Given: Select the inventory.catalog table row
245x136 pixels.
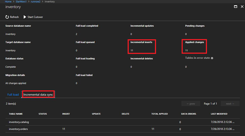Looking at the screenshot, I should (x=123, y=122).
